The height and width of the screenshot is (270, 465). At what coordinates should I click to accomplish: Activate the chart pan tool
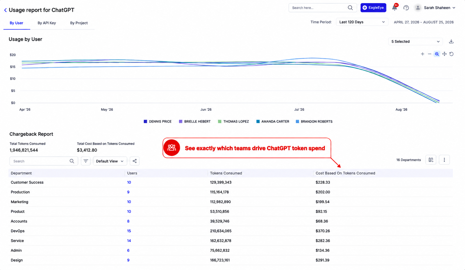(444, 54)
